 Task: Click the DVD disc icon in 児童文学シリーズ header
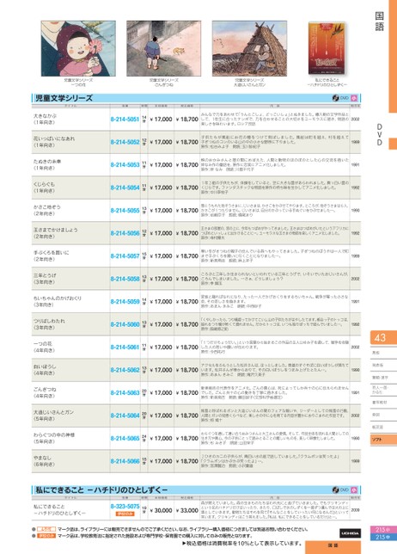coord(335,98)
